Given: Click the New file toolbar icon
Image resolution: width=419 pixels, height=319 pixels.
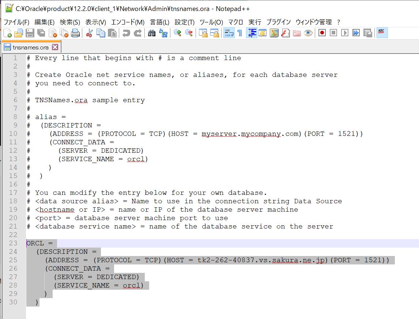Looking at the screenshot, I should 7,33.
